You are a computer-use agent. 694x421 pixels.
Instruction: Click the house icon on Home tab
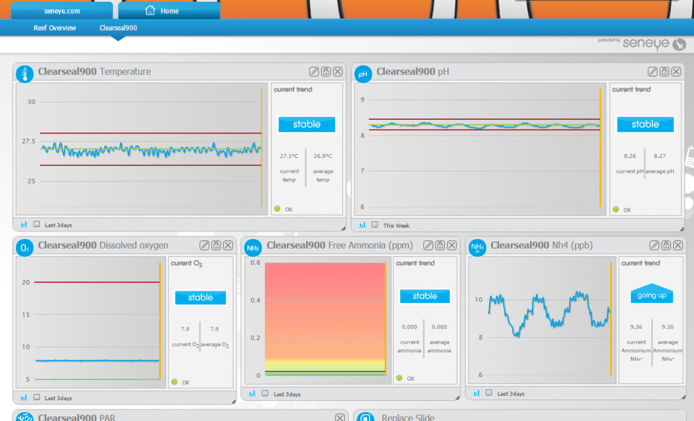tap(150, 10)
